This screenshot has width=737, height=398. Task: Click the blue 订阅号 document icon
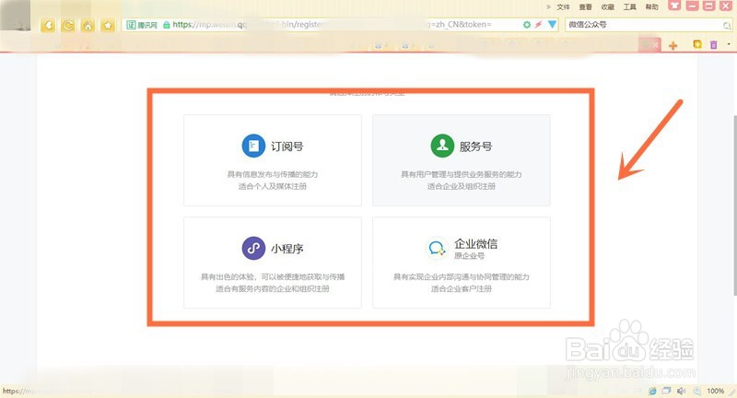click(253, 146)
